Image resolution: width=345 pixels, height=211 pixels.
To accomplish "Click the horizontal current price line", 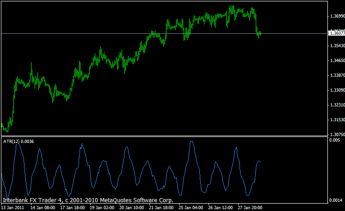I will 164,33.
